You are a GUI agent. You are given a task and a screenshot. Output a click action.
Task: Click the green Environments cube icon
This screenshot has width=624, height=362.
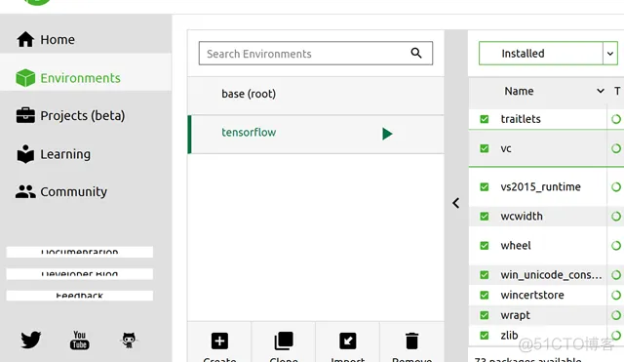tap(25, 78)
